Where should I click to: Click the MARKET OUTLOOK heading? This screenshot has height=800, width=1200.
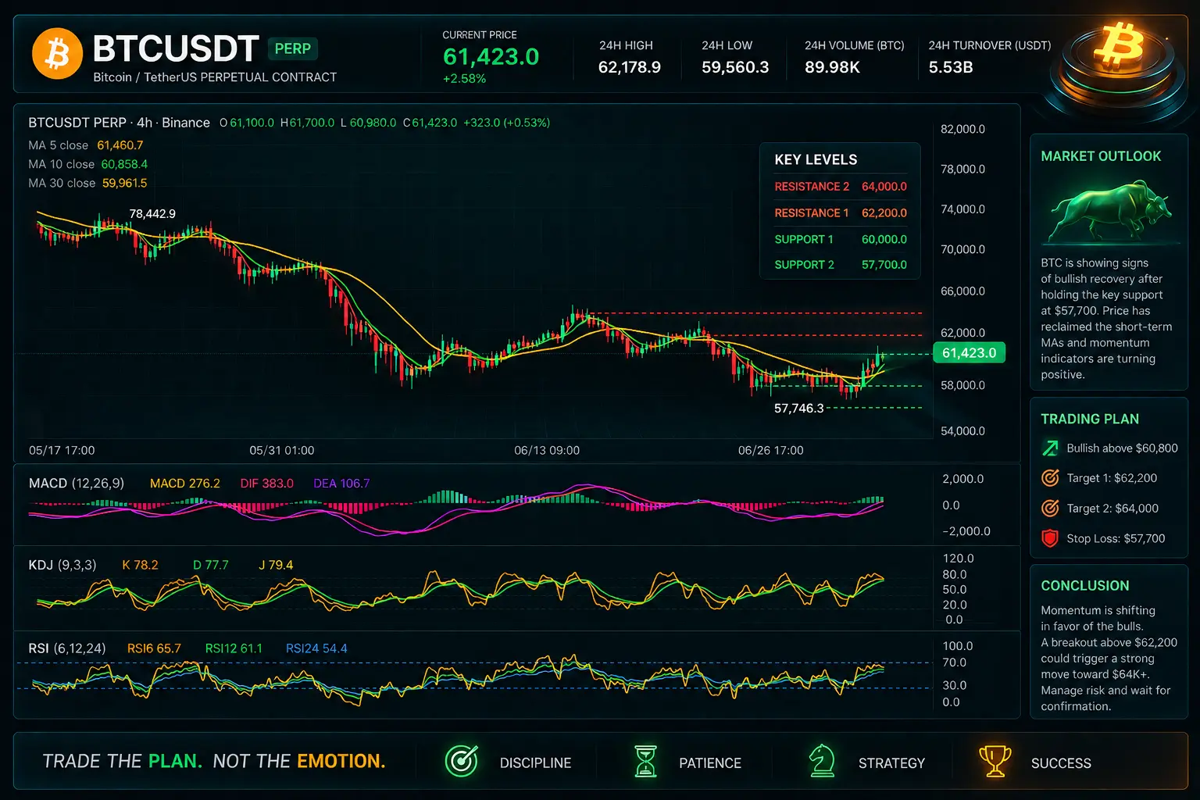pyautogui.click(x=1101, y=156)
